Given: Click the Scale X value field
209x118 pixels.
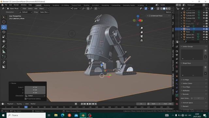Looking at the screenshot, I should point(35,88).
